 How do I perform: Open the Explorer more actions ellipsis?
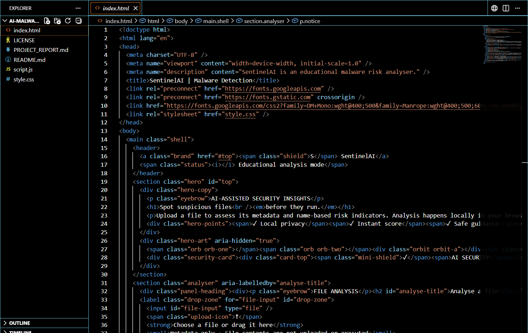coord(78,8)
